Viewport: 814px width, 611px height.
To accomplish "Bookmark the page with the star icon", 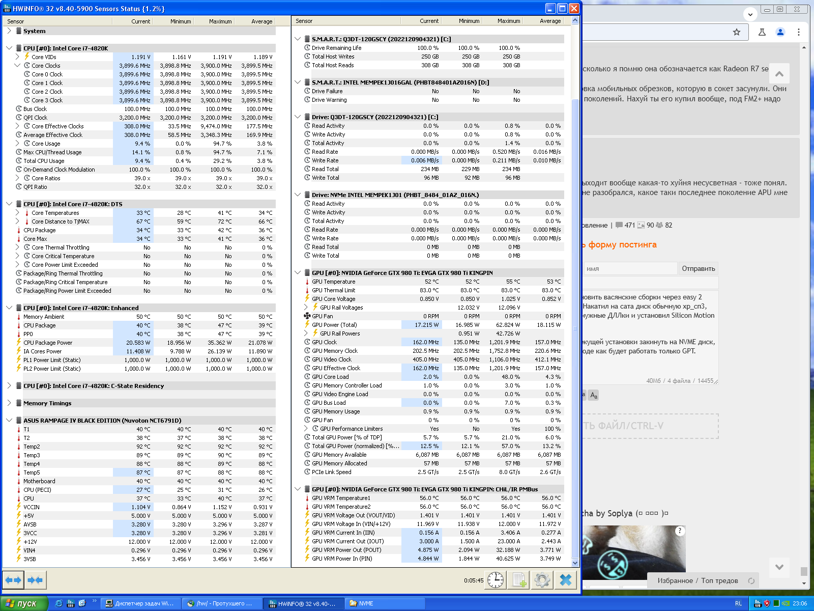I will (737, 32).
